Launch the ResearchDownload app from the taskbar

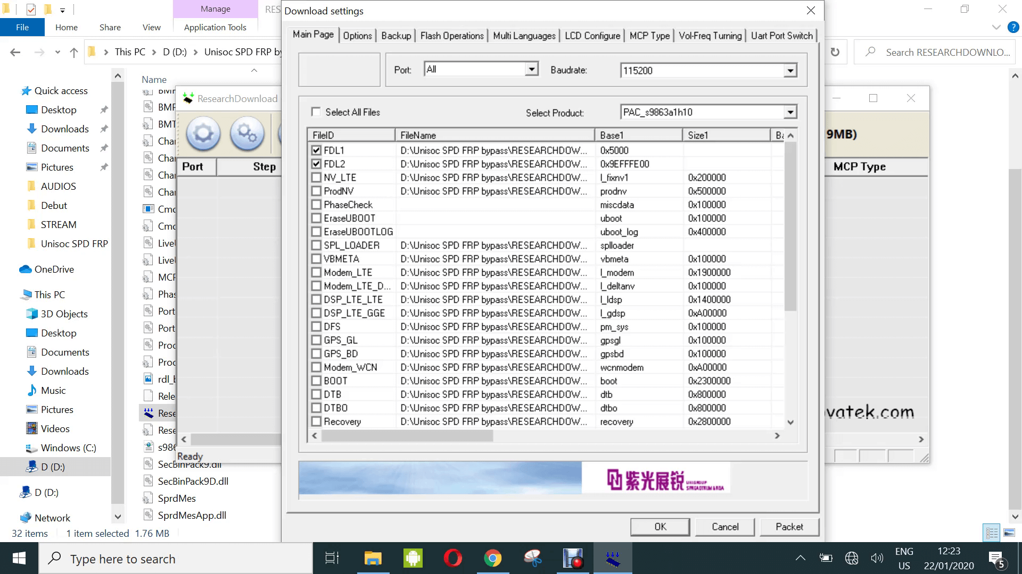pos(613,558)
